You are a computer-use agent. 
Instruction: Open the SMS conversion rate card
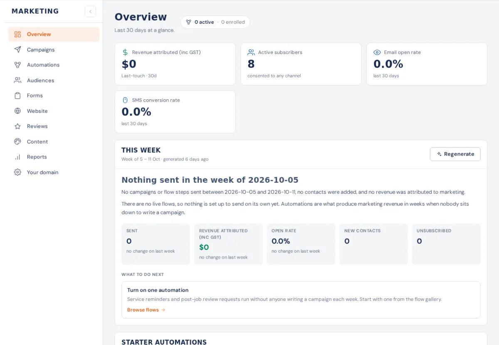(x=175, y=112)
